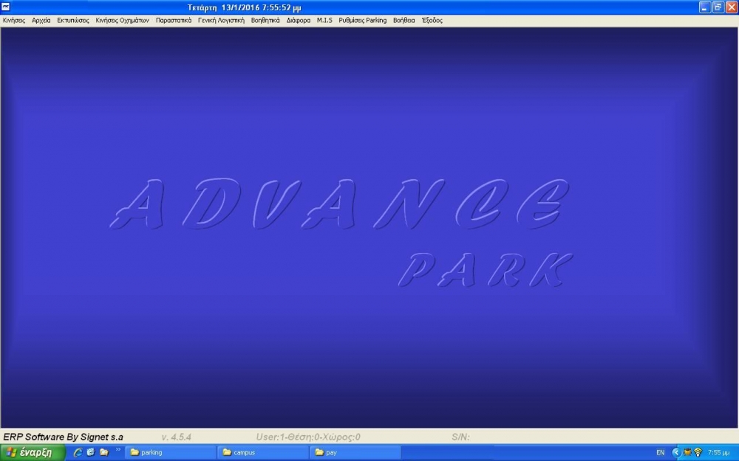The image size is (739, 461).
Task: Click the version text v. 4.5.4
Action: (x=177, y=437)
